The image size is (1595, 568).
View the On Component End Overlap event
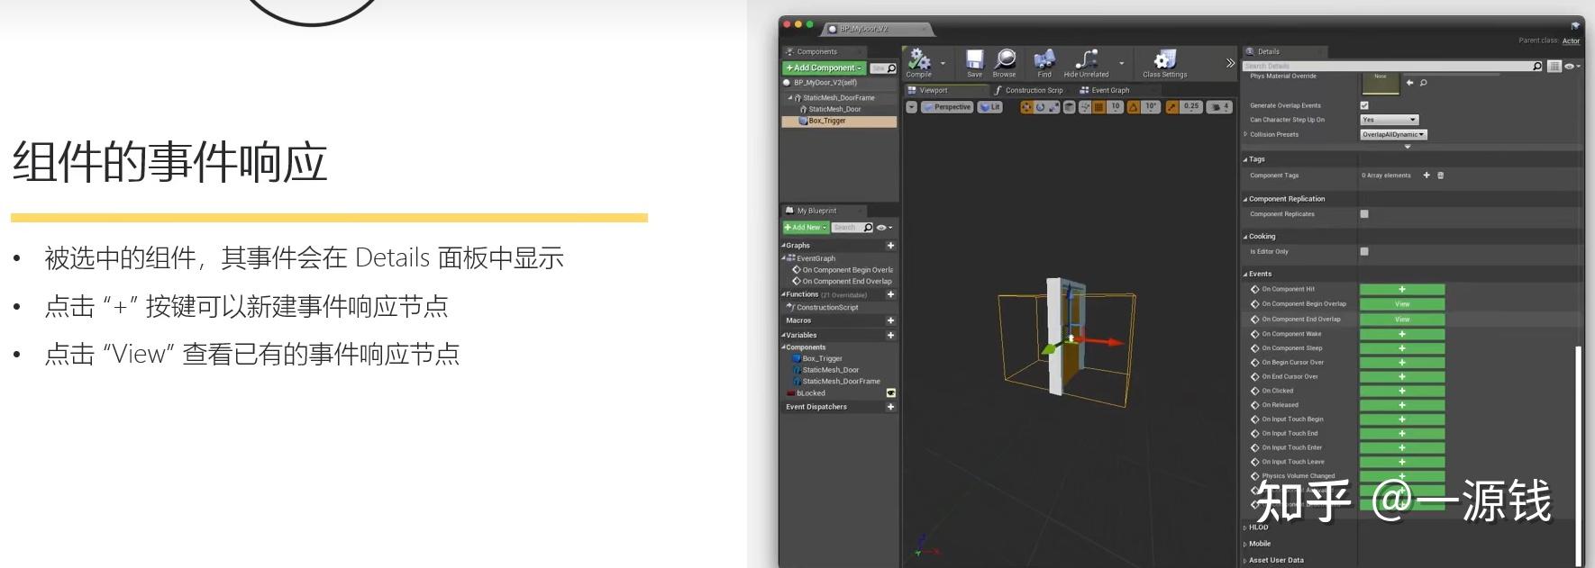[x=1402, y=320]
